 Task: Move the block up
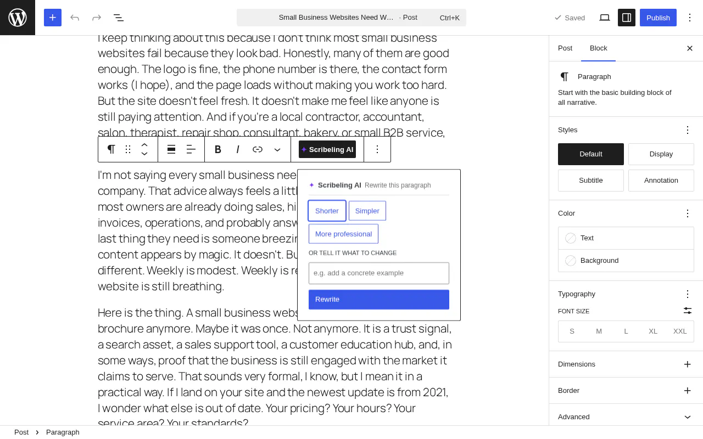[x=144, y=145]
